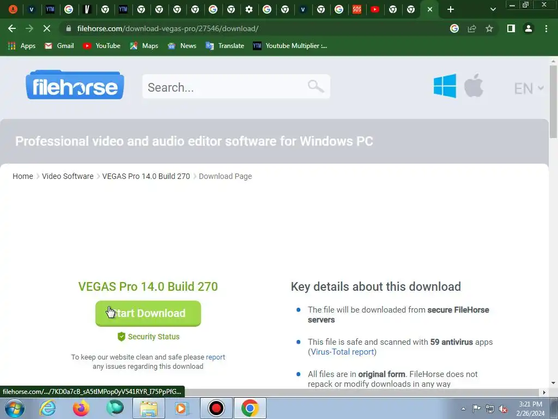Click the forward navigation arrow
558x419 pixels.
[x=29, y=28]
